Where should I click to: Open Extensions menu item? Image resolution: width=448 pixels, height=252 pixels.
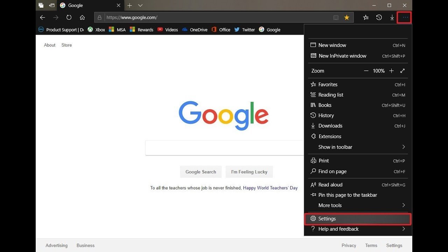358,136
